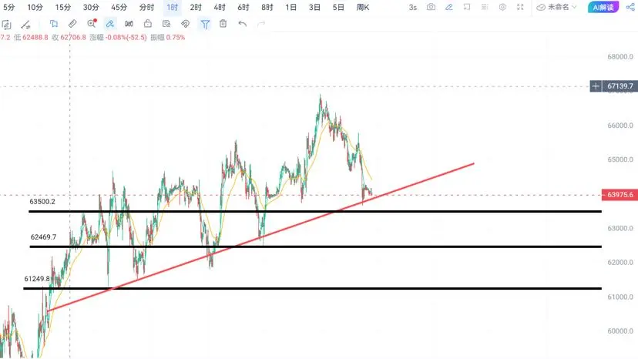Open the indicator list icon
The height and width of the screenshot is (359, 638).
pos(484,7)
